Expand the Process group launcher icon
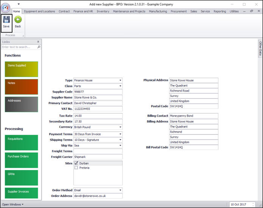Image resolution: width=263 pixels, height=208 pixels. (x=23, y=36)
